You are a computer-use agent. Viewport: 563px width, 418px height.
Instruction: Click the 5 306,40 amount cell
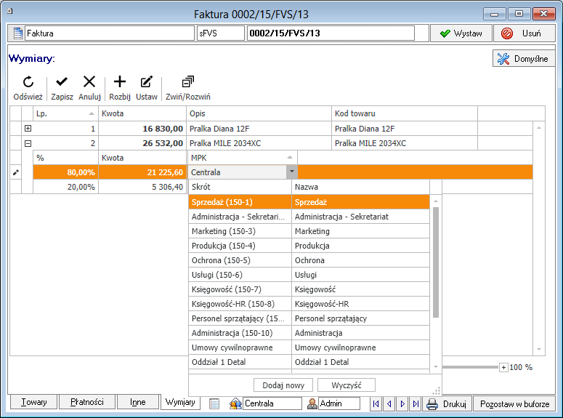tap(142, 187)
